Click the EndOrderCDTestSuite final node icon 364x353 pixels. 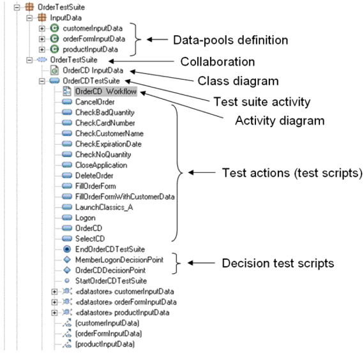pyautogui.click(x=67, y=249)
